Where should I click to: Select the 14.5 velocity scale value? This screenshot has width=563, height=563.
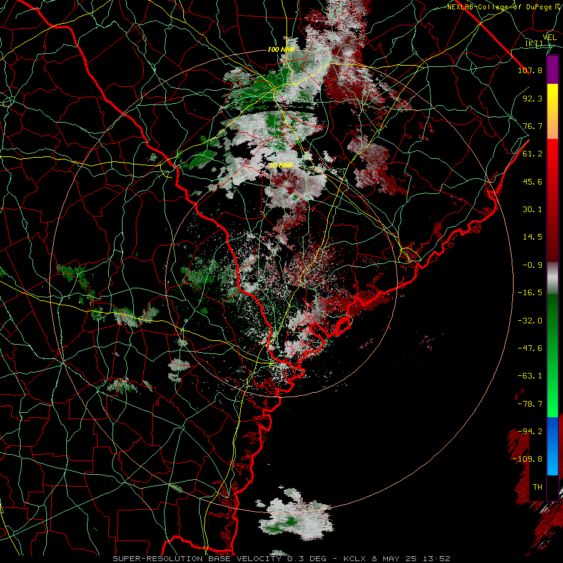[x=532, y=237]
